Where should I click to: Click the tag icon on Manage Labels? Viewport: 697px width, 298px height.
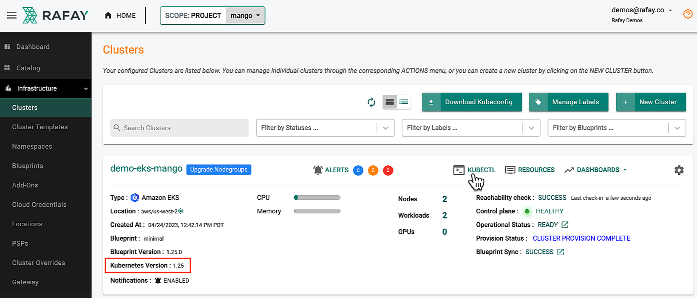coord(538,102)
